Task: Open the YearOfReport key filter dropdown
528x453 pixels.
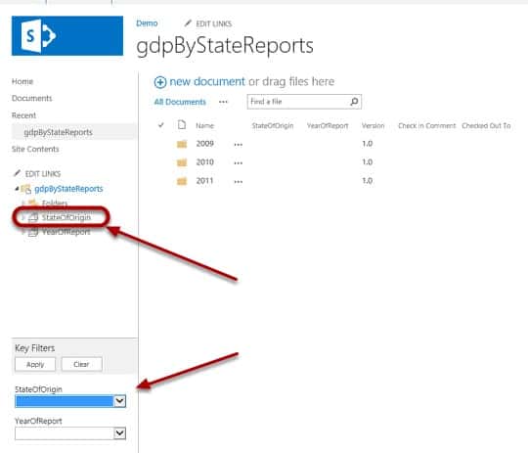Action: (x=120, y=432)
